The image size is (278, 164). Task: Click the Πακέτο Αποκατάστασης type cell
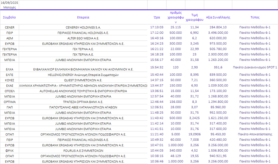coord(255,134)
